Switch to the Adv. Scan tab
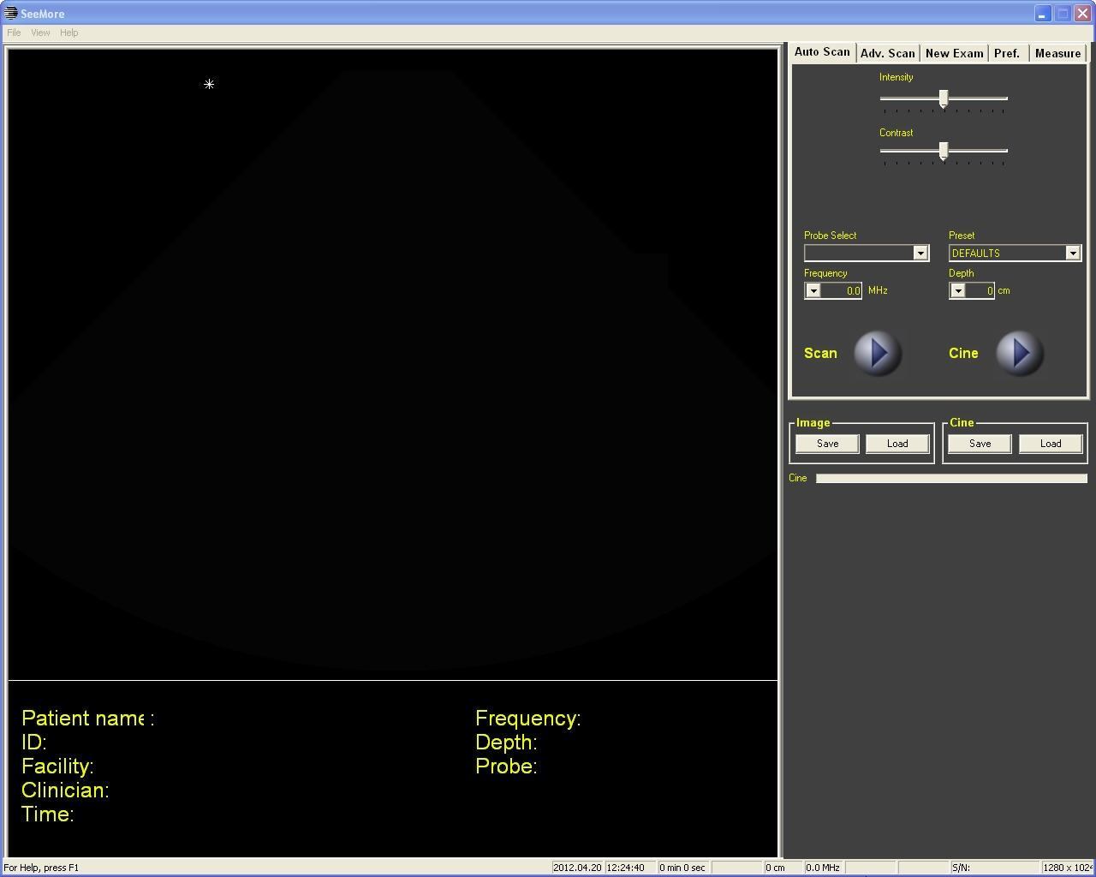1096x877 pixels. pos(888,53)
